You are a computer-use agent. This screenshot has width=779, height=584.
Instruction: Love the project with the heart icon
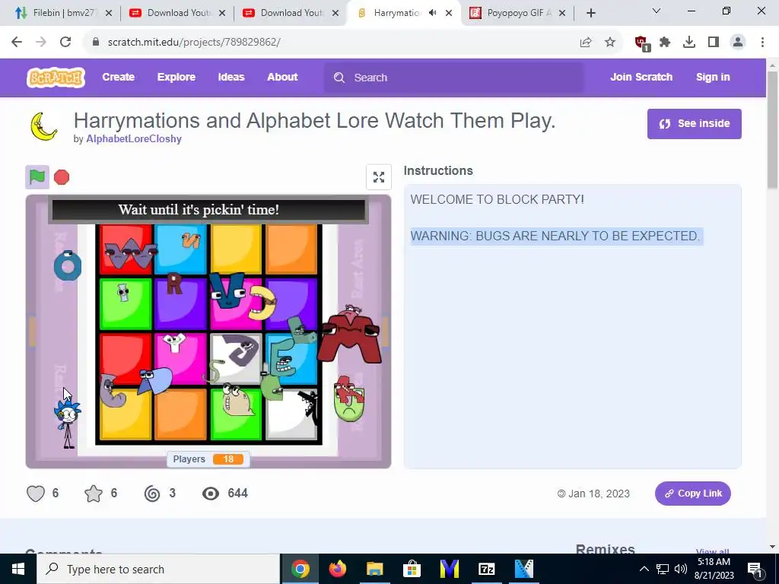coord(36,493)
